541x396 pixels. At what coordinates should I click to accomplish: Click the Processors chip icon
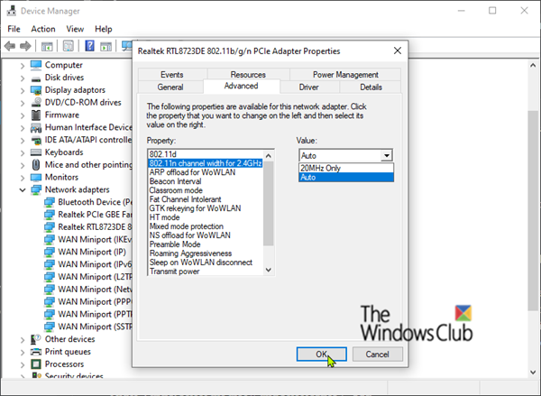tap(36, 364)
